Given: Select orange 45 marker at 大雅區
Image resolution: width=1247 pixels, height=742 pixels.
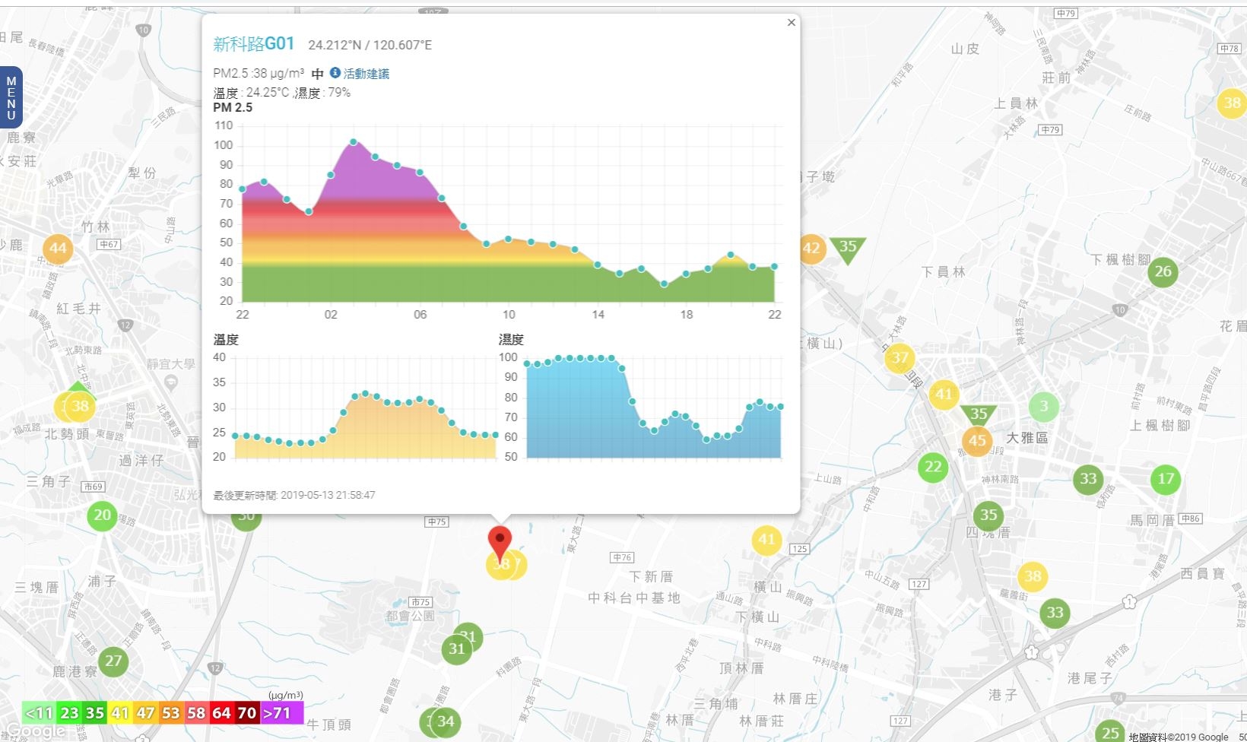Looking at the screenshot, I should (x=977, y=441).
